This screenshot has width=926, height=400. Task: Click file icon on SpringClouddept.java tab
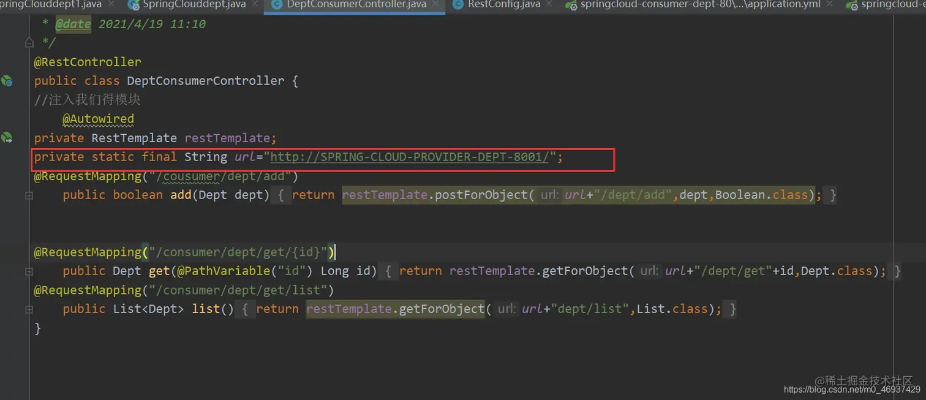pyautogui.click(x=133, y=5)
